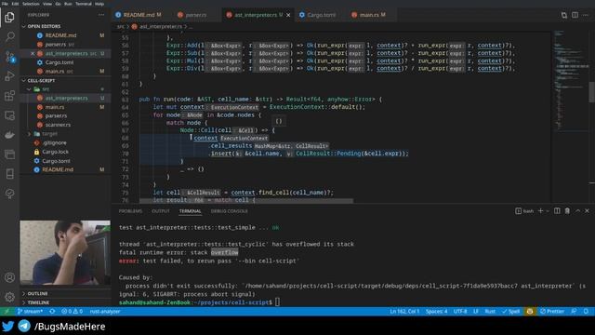Open the Accounts icon in activity bar
The width and height of the screenshot is (595, 335).
[x=9, y=277]
